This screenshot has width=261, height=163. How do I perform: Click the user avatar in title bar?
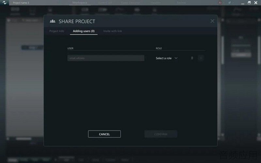[220, 3]
